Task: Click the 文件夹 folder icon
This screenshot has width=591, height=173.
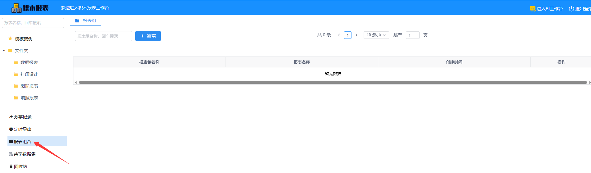Action: click(x=10, y=51)
